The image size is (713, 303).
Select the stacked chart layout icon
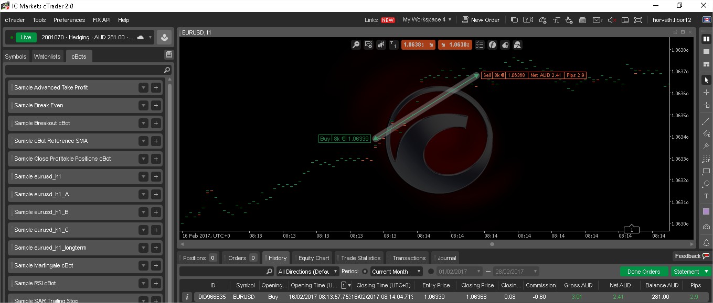pos(706,64)
